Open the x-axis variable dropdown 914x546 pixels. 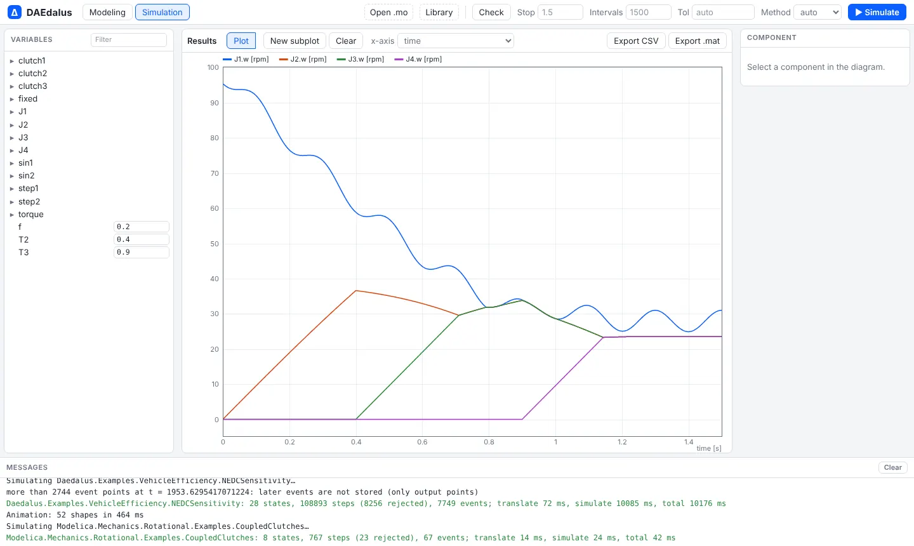point(456,41)
